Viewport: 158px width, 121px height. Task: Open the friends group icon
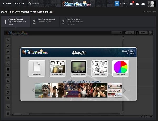[x=143, y=4]
